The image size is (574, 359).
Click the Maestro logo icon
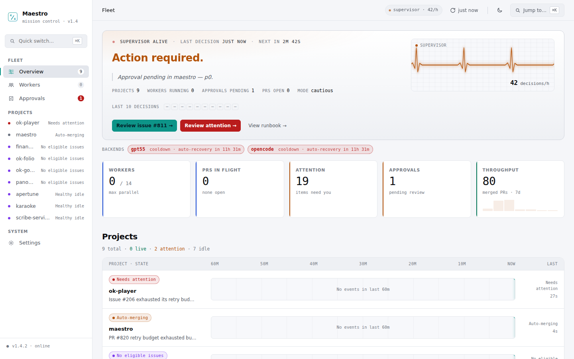pyautogui.click(x=13, y=17)
